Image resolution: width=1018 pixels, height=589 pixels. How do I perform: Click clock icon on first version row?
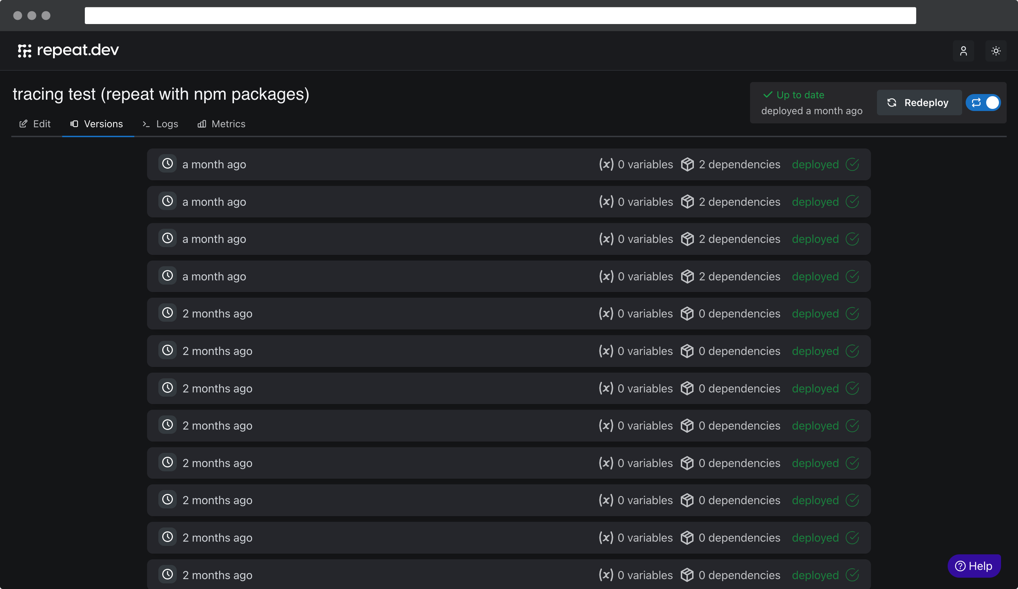pyautogui.click(x=167, y=164)
